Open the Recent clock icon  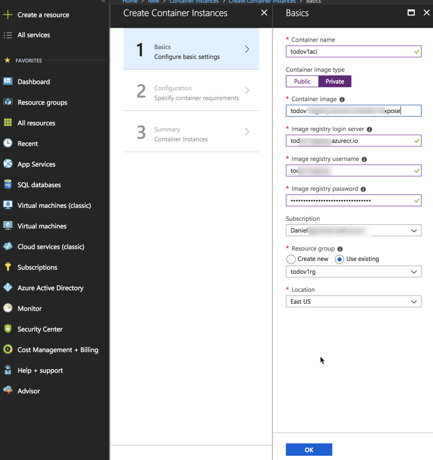(x=8, y=143)
